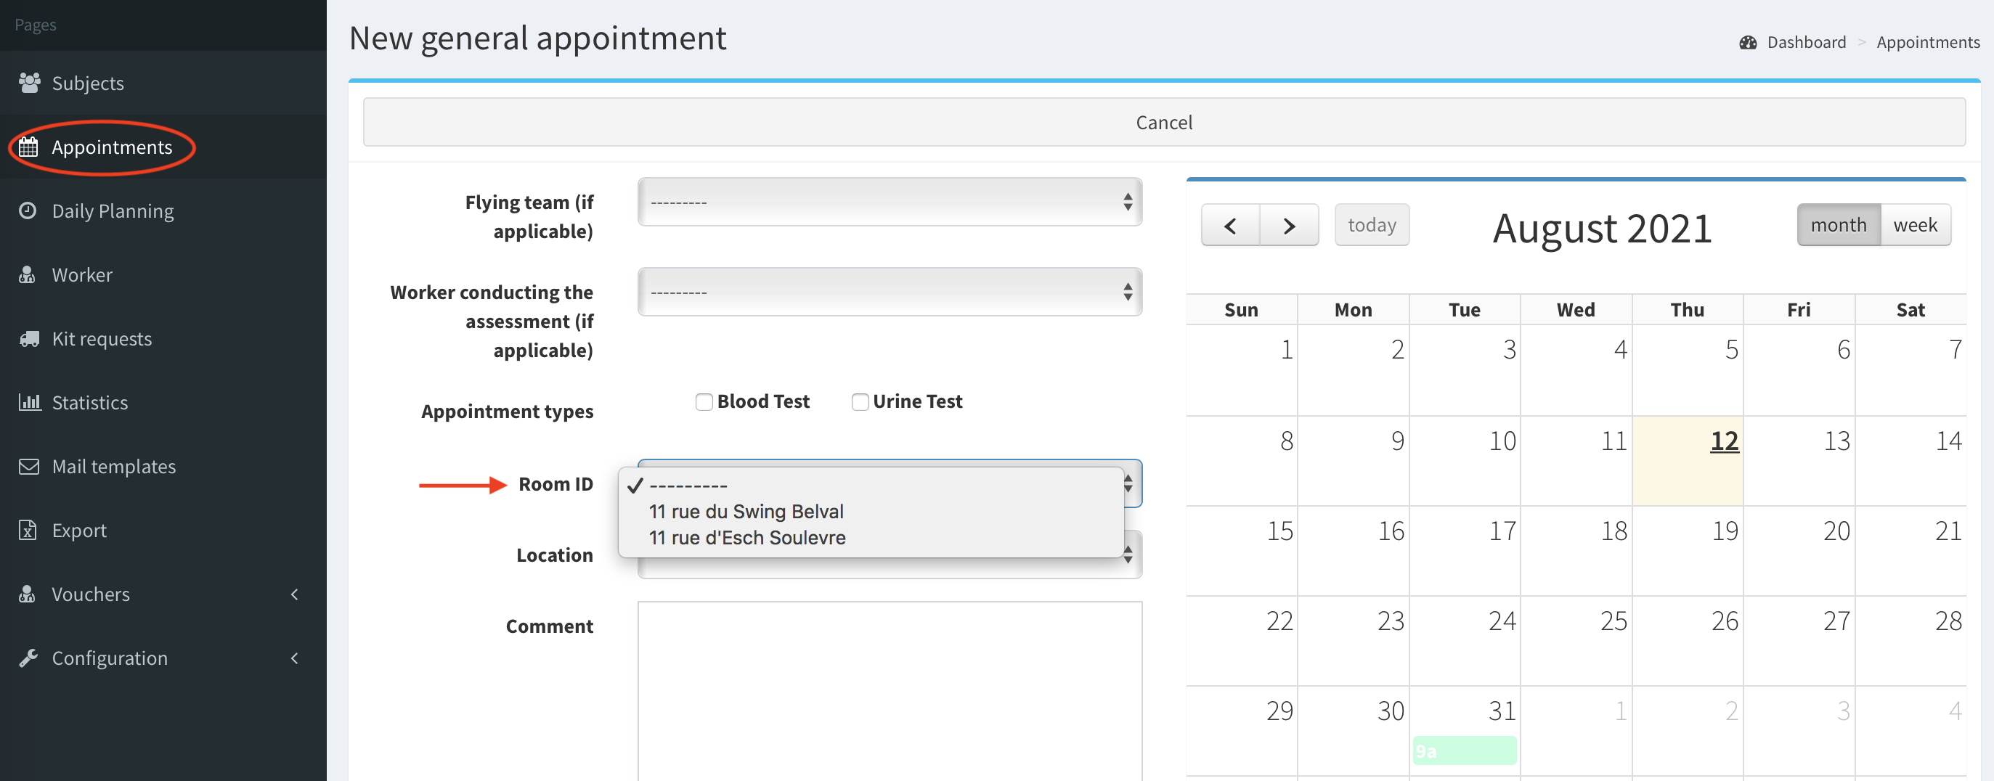Click the Statistics bar chart icon
The image size is (1994, 781).
[28, 403]
